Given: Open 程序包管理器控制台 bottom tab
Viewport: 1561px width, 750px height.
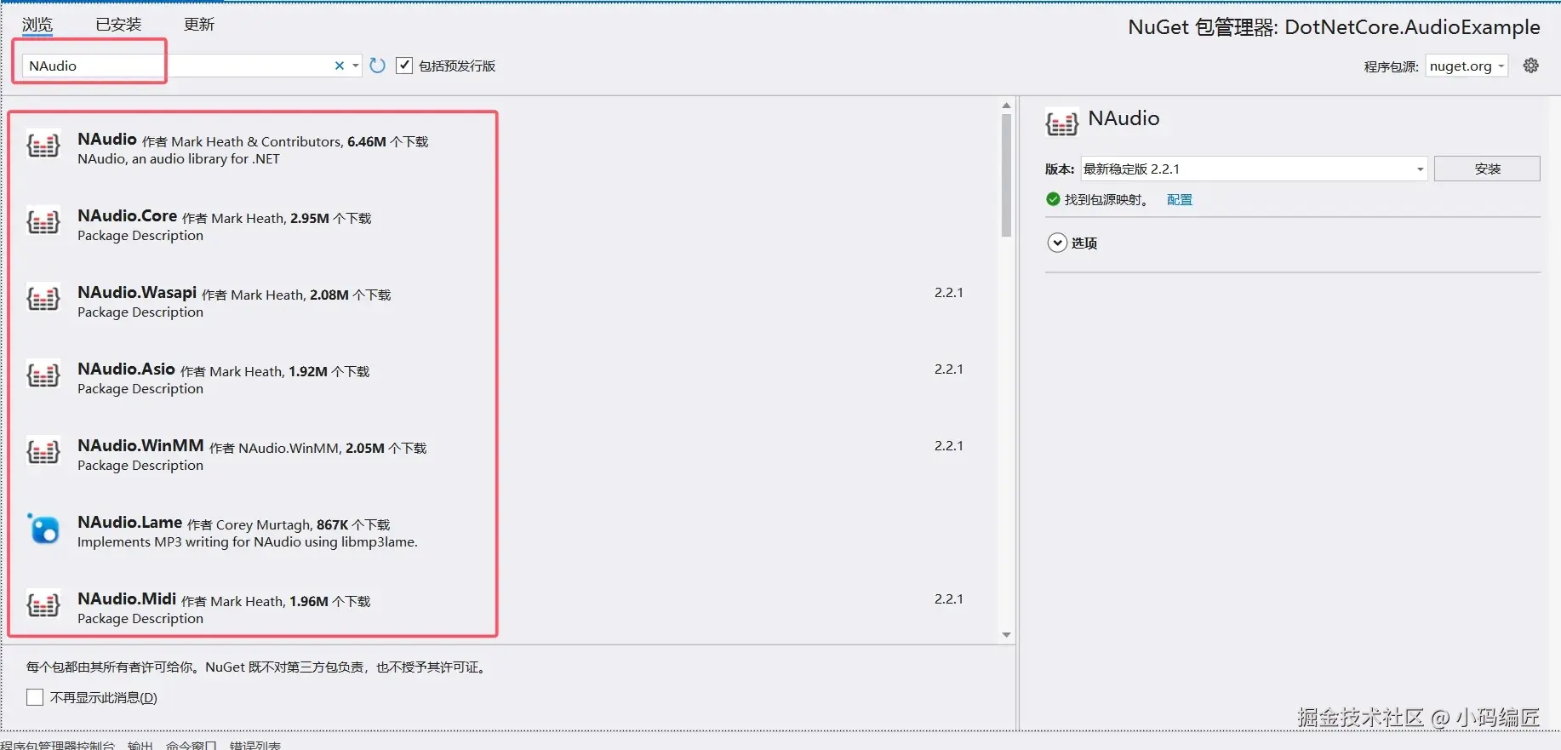Looking at the screenshot, I should (57, 745).
